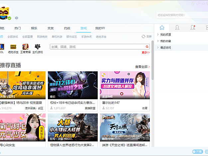Open the 吃鸡绝非偶然 stream thumbnail

tap(23, 85)
